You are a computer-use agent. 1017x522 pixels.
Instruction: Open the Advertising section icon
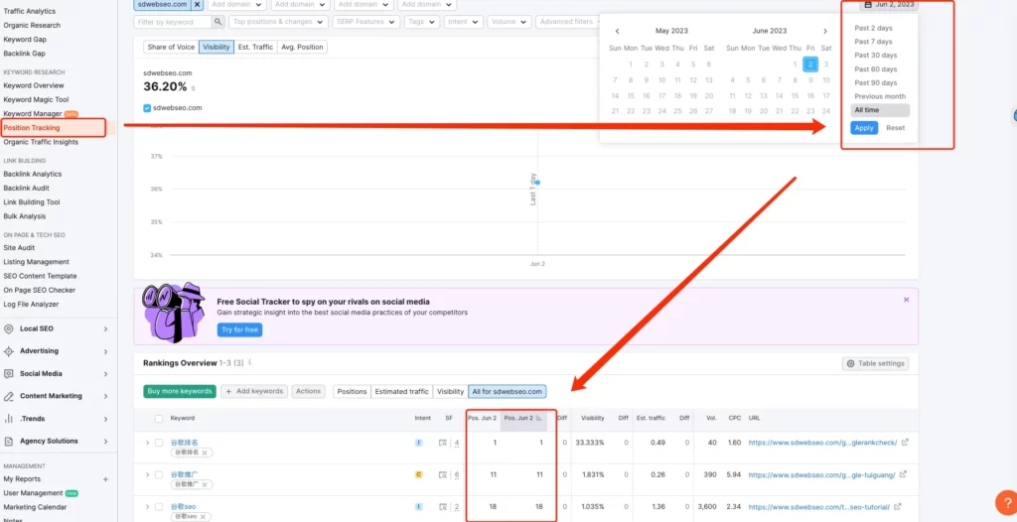click(x=8, y=350)
